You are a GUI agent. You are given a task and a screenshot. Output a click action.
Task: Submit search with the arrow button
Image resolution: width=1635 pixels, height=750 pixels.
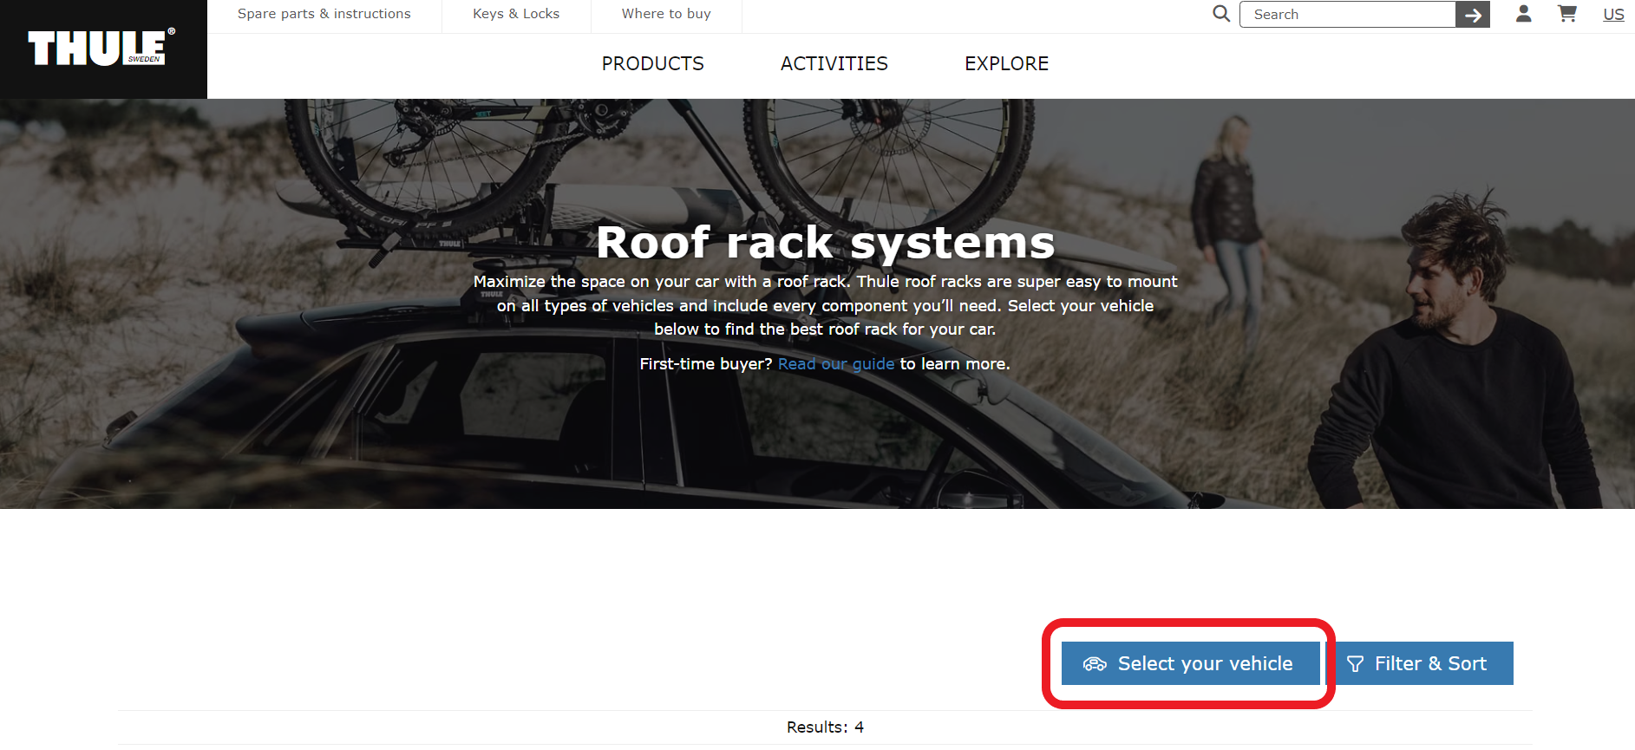coord(1472,15)
